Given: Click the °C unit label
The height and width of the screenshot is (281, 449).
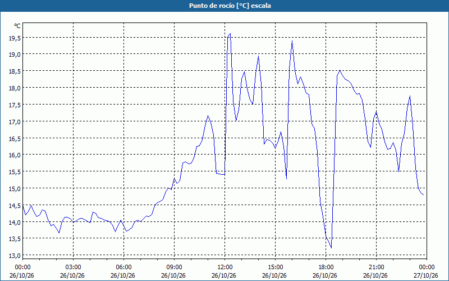Looking at the screenshot, I should (17, 26).
